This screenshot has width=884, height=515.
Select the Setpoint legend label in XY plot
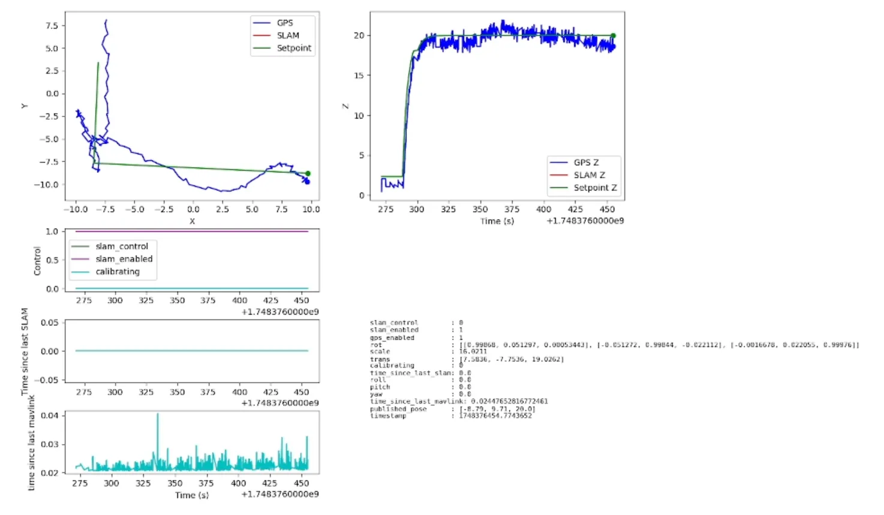point(294,48)
